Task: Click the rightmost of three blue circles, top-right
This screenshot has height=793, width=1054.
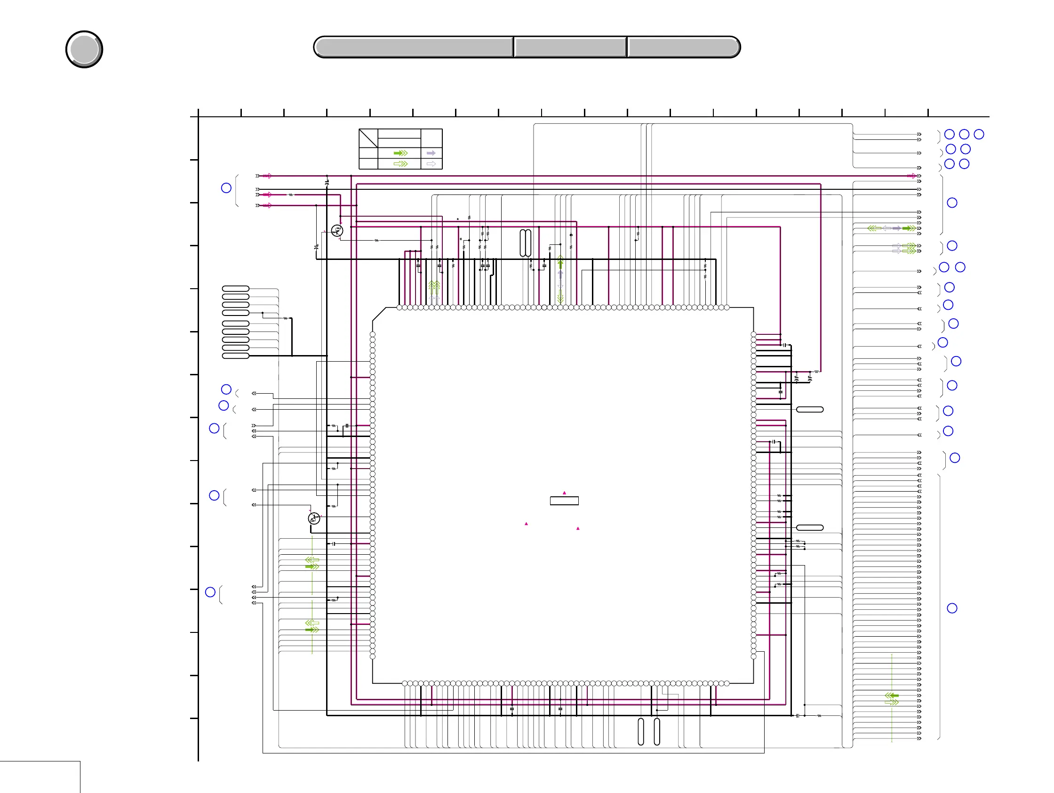Action: click(979, 135)
